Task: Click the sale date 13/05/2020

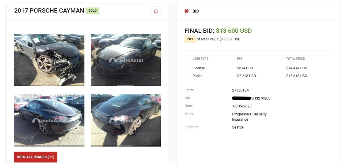Action: click(242, 106)
